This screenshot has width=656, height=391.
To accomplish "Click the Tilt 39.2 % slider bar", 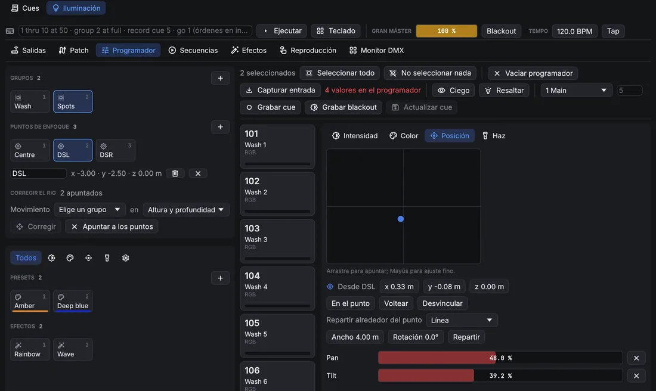I will [500, 376].
